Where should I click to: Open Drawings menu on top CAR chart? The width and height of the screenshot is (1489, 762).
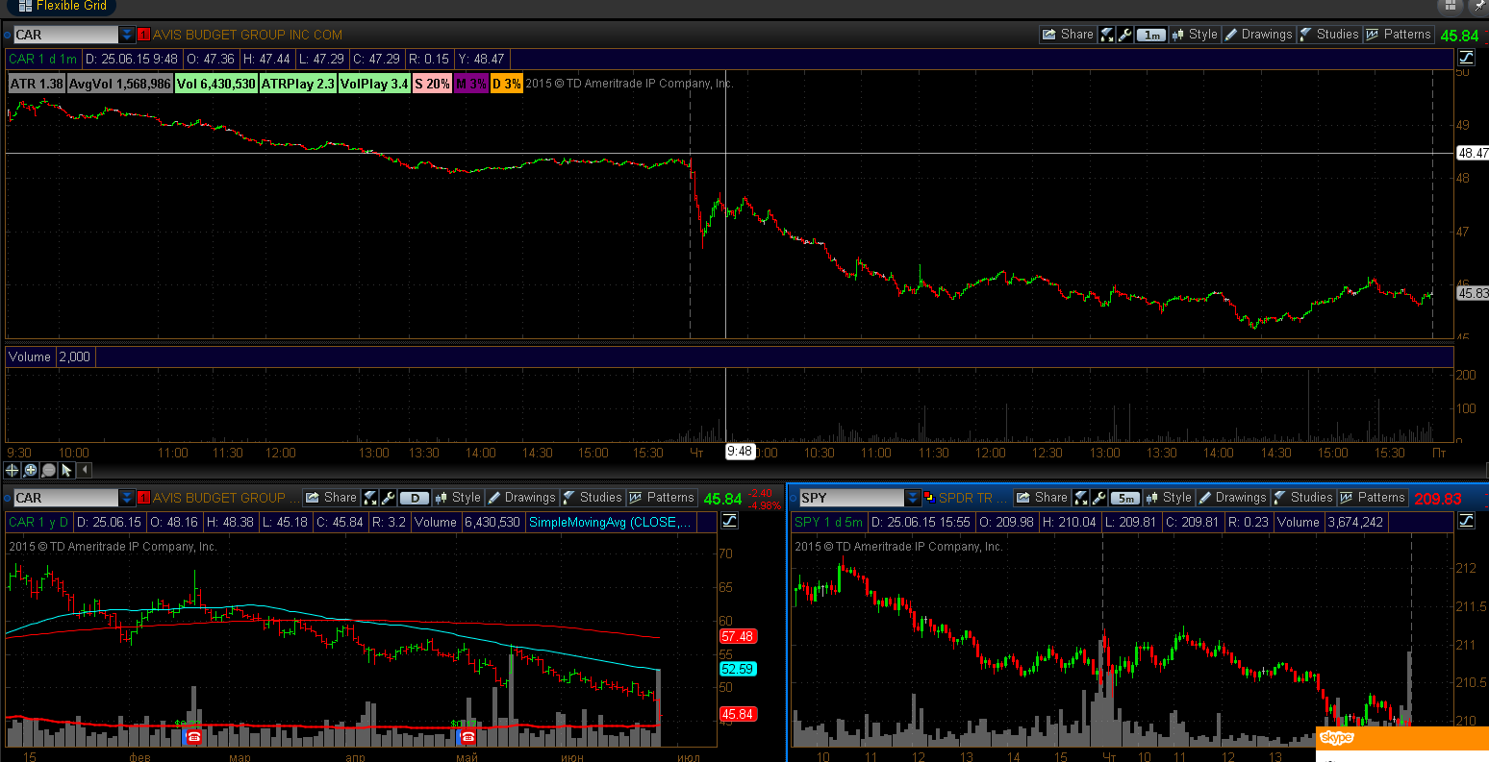point(1258,35)
